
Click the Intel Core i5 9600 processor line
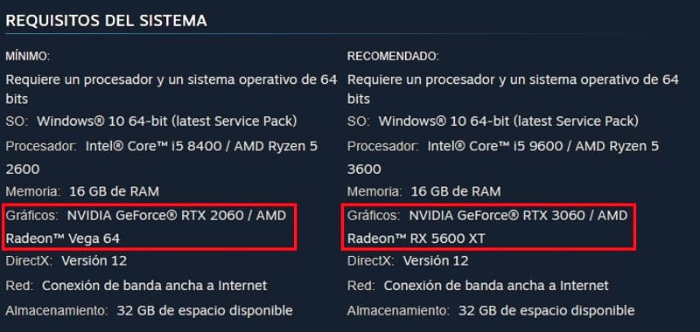point(503,158)
